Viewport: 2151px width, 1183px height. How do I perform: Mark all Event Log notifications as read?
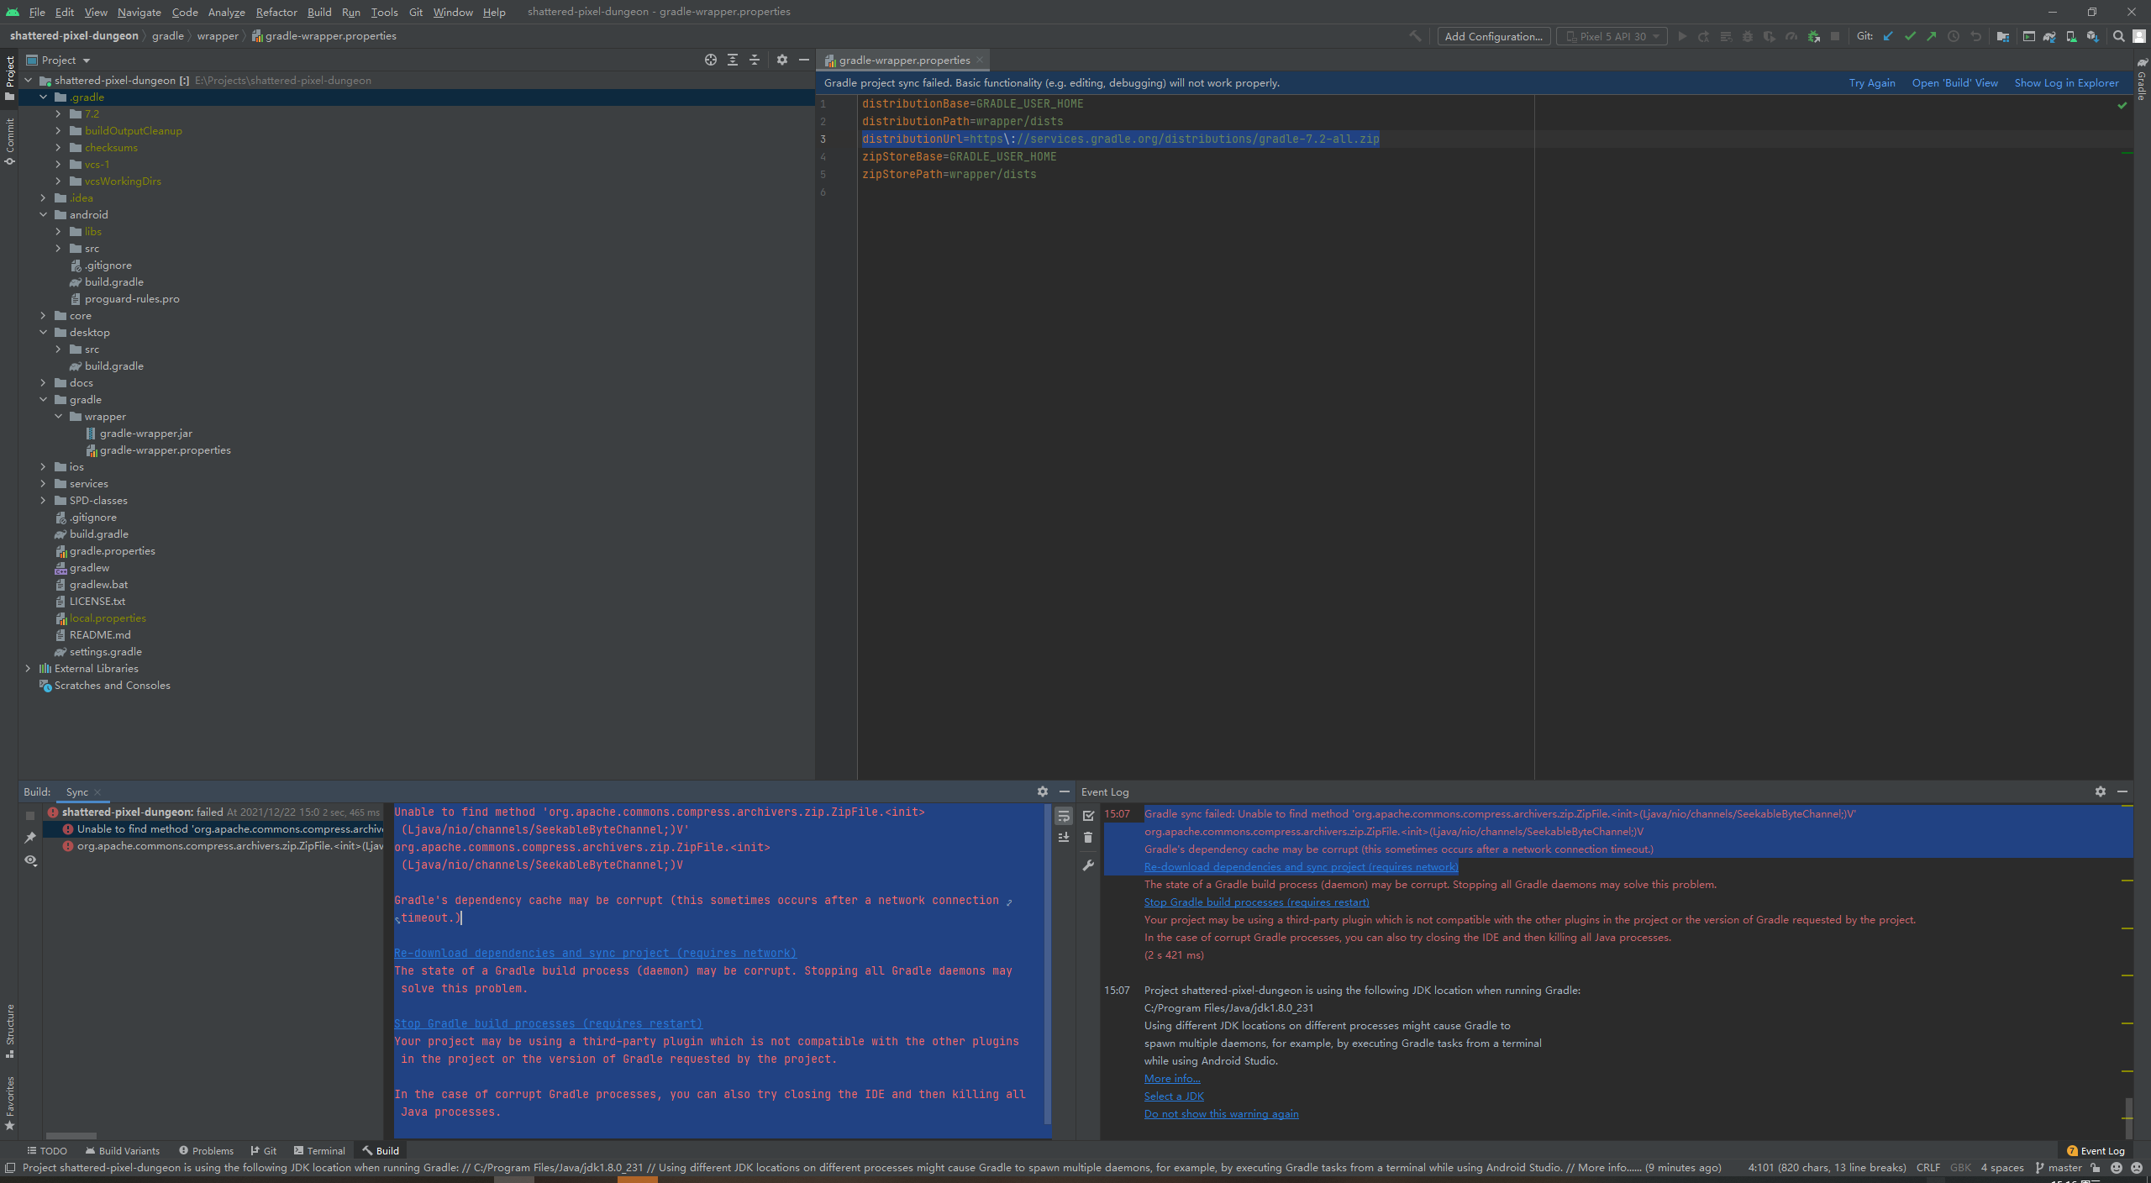1088,816
